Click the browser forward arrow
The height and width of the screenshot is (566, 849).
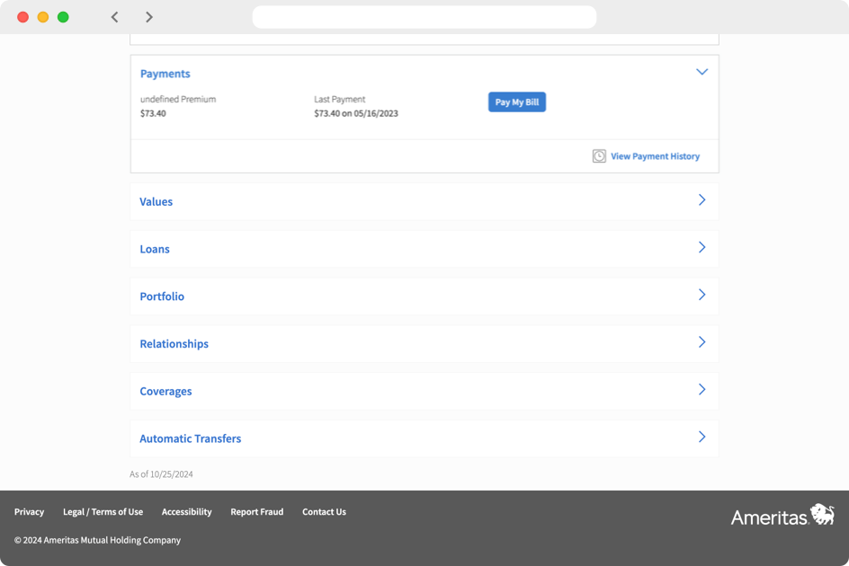[x=149, y=16]
